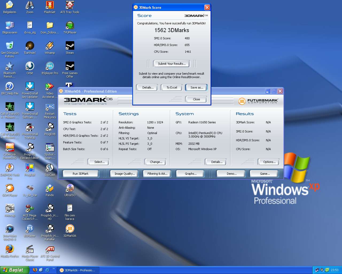Viewport: 342px width, 274px height.
Task: Open FlashGet download manager icon
Action: [50, 7]
